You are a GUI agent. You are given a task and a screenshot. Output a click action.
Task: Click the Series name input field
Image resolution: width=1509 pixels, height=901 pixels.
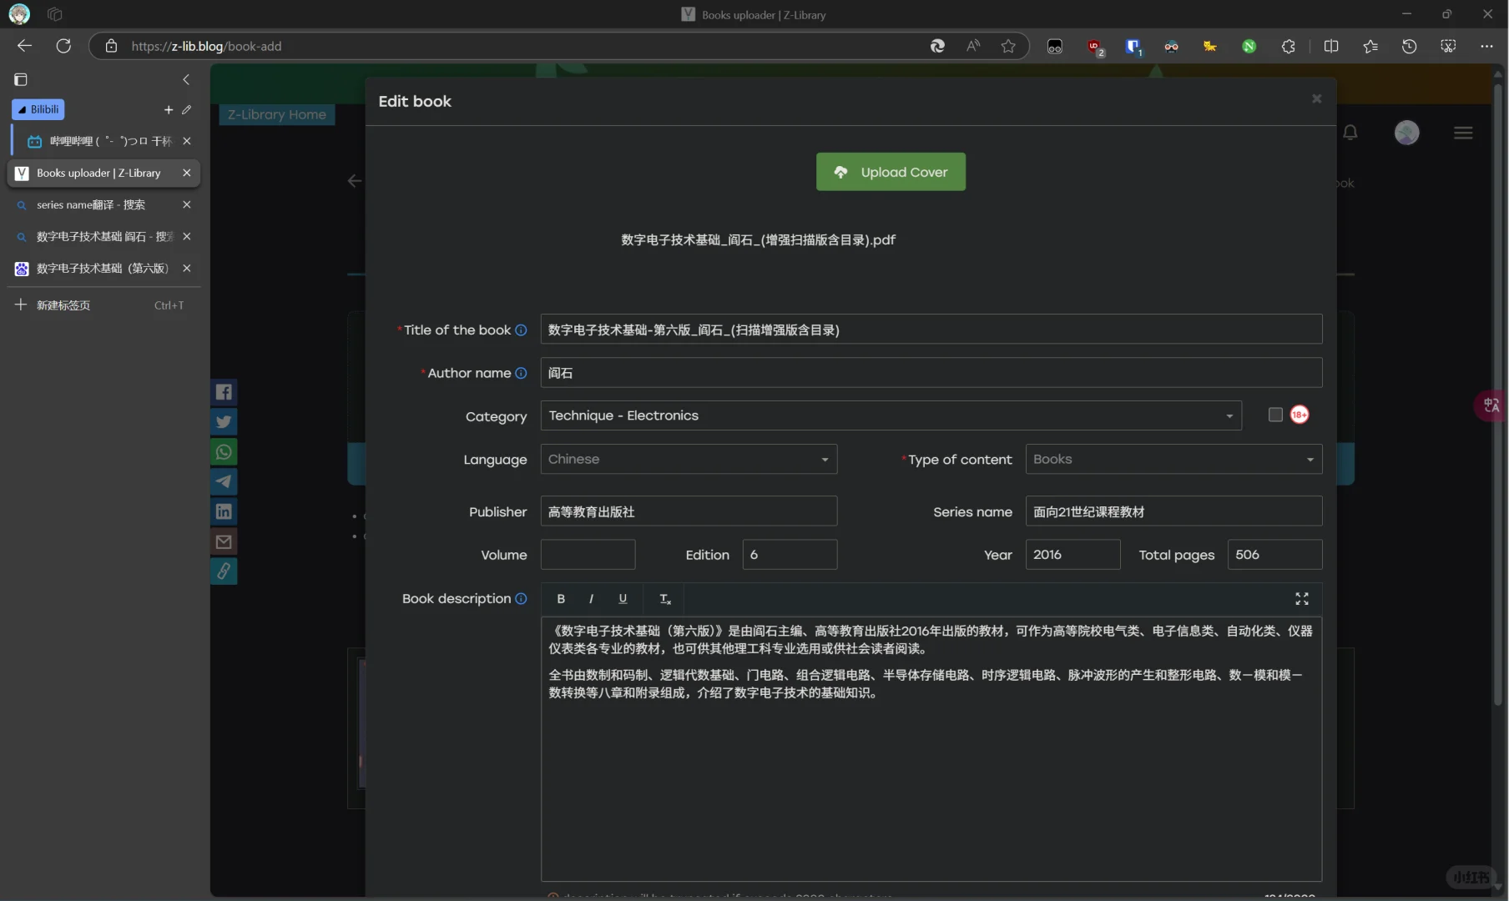tap(1173, 511)
